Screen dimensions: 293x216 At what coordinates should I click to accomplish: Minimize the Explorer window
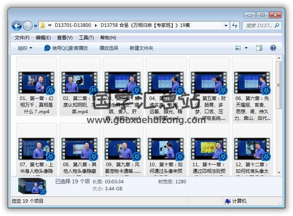[249, 15]
